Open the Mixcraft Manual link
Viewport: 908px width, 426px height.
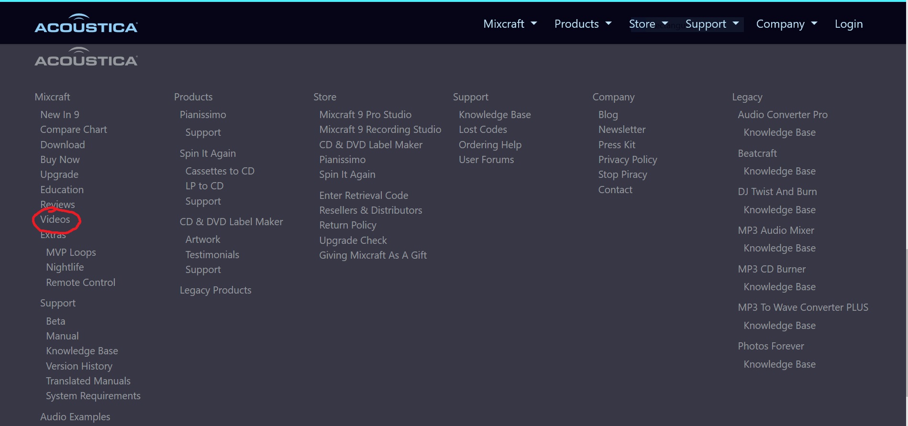62,336
